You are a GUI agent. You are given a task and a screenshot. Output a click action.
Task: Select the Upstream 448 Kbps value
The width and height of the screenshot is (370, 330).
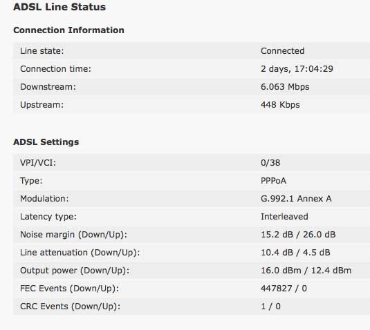pyautogui.click(x=280, y=104)
